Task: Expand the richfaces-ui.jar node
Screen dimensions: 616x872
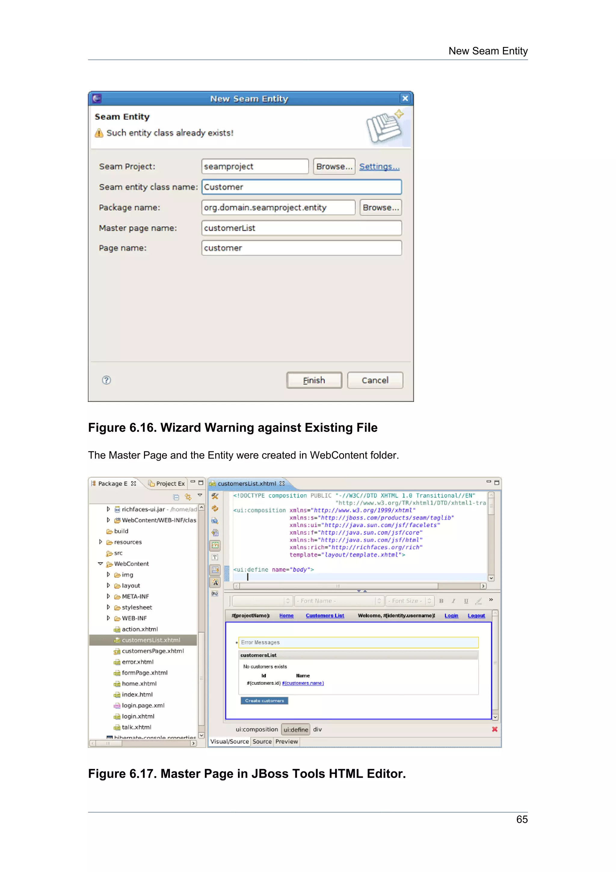Action: [108, 509]
